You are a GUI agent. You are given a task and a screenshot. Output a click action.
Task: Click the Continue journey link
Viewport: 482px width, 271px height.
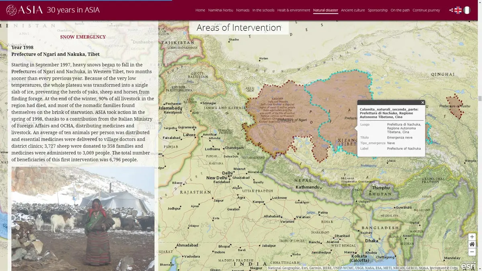[x=426, y=10]
